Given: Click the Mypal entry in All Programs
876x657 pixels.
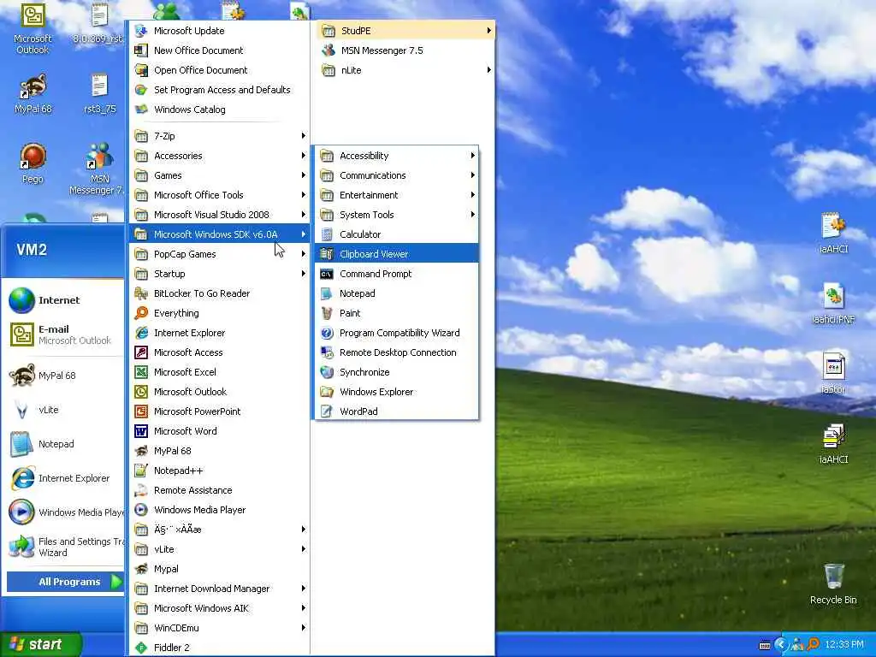Looking at the screenshot, I should pyautogui.click(x=220, y=569).
